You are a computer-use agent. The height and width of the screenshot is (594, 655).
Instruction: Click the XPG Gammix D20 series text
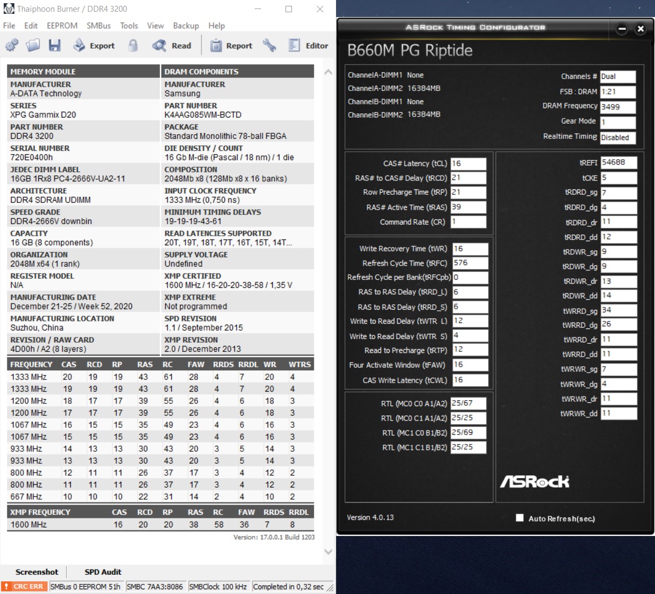tap(43, 115)
